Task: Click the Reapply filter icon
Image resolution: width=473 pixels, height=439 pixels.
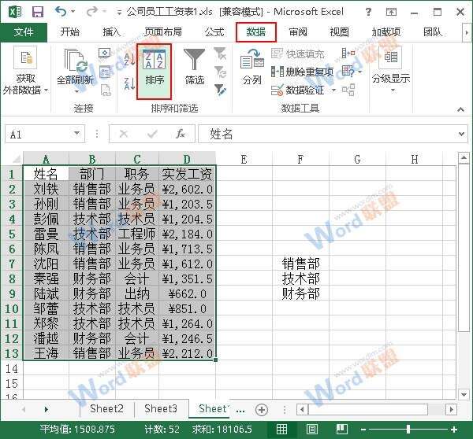Action: click(x=220, y=72)
